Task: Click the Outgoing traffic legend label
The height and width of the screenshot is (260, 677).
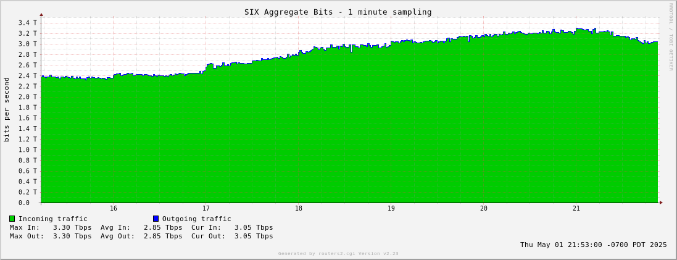Action: [x=196, y=219]
